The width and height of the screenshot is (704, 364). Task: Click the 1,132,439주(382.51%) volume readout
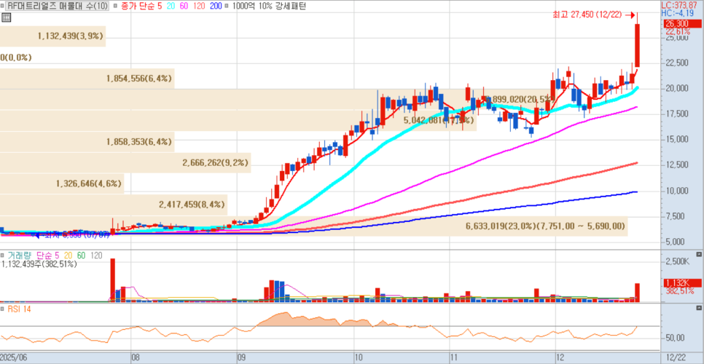tap(39, 264)
